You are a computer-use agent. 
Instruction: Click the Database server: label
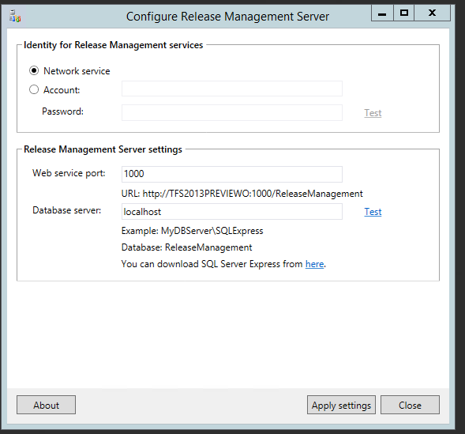[67, 210]
